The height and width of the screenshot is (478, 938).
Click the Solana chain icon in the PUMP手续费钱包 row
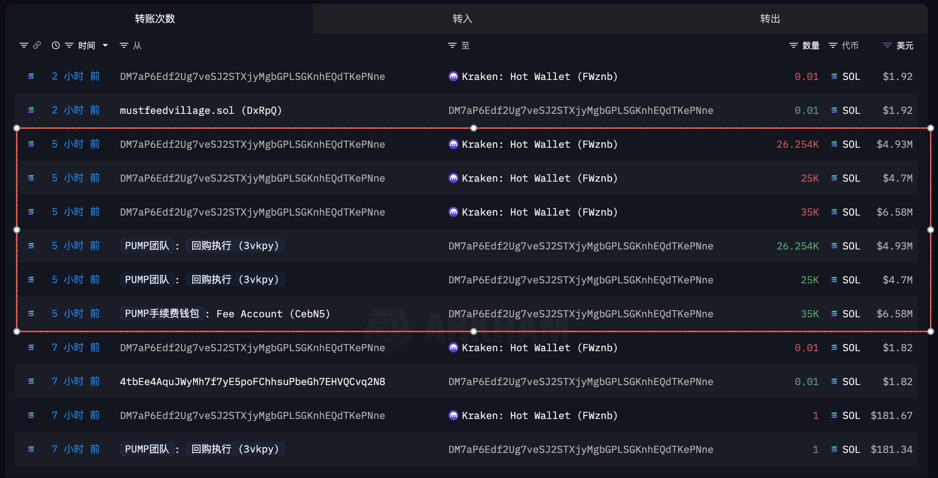coord(31,314)
